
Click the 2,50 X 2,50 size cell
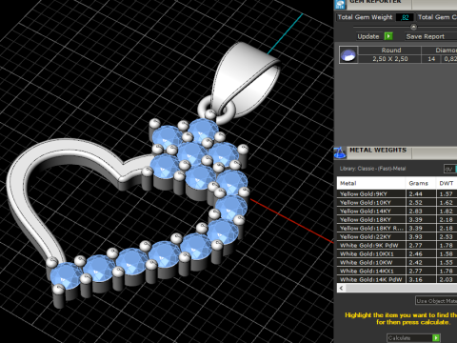390,59
